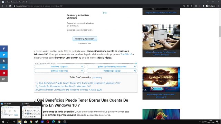Open notification center in system tray

pyautogui.click(x=218, y=122)
